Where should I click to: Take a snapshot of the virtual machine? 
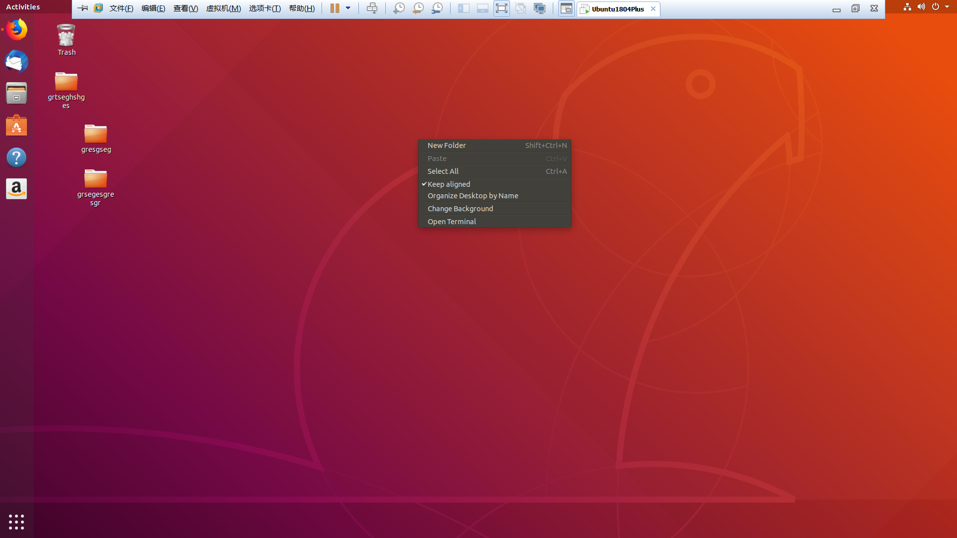click(399, 8)
